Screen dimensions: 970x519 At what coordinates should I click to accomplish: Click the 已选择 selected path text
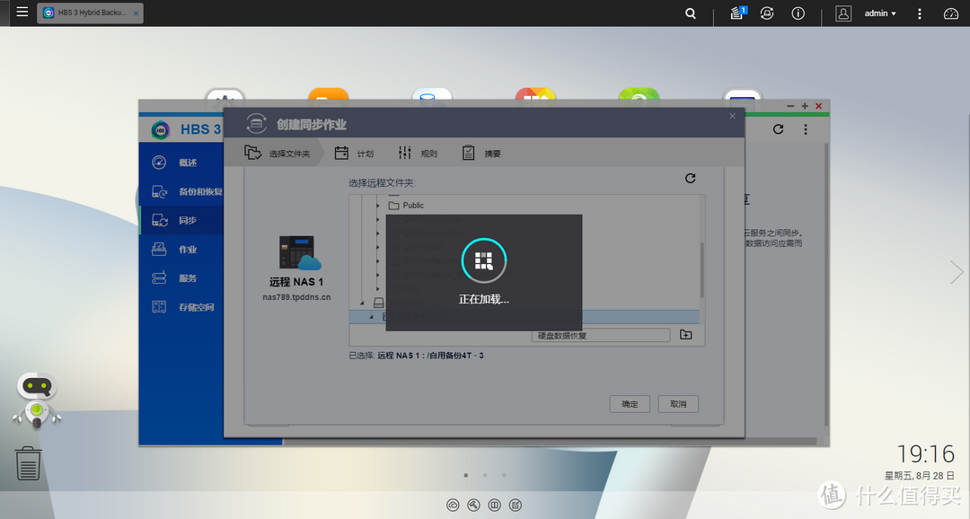[x=417, y=356]
